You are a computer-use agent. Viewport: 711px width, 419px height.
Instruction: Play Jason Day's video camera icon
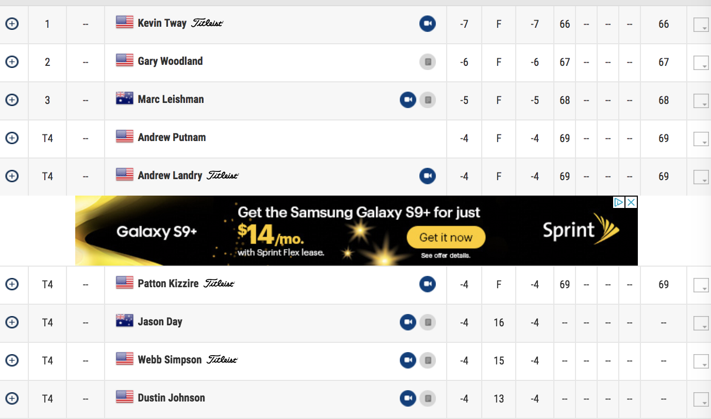(x=408, y=322)
